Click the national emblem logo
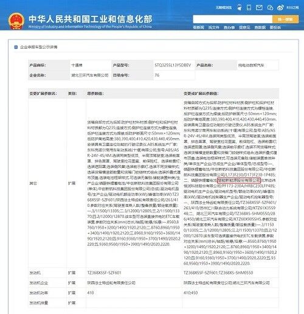Screen dimensions: 304x314 (16, 21)
